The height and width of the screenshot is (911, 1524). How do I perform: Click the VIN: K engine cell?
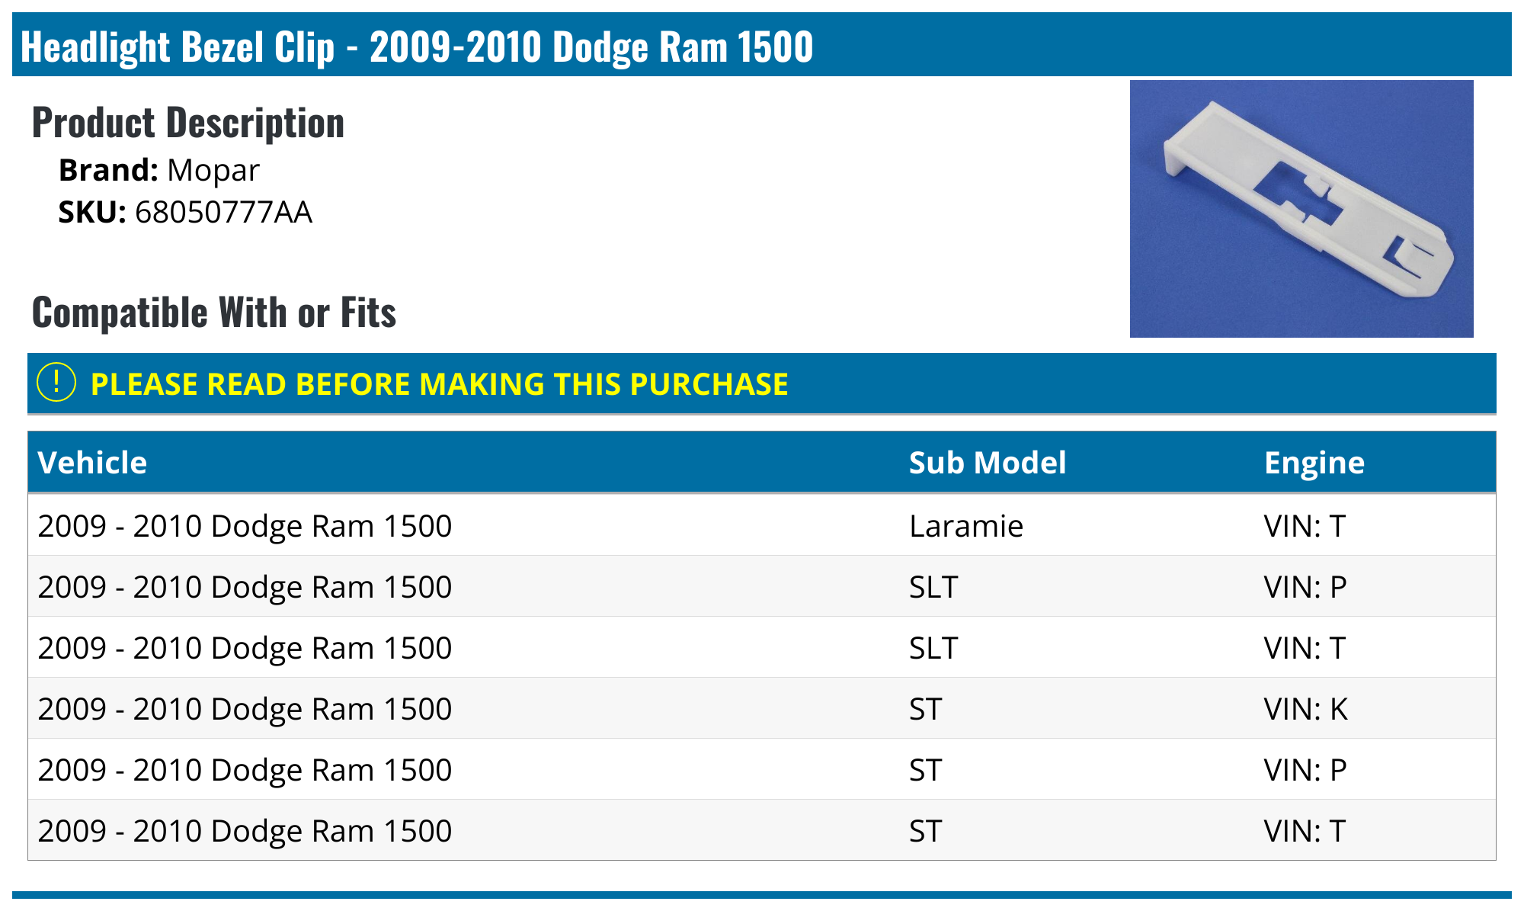(x=1305, y=709)
